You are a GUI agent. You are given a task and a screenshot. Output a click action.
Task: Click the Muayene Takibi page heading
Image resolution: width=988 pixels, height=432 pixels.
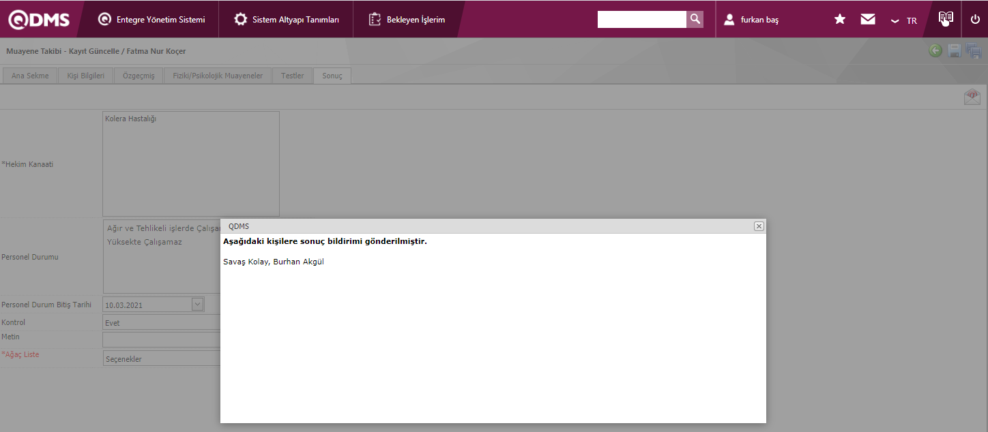[x=96, y=51]
